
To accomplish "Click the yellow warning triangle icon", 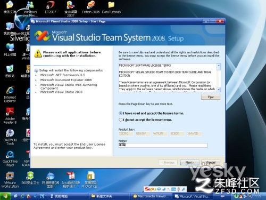I will (x=38, y=53).
